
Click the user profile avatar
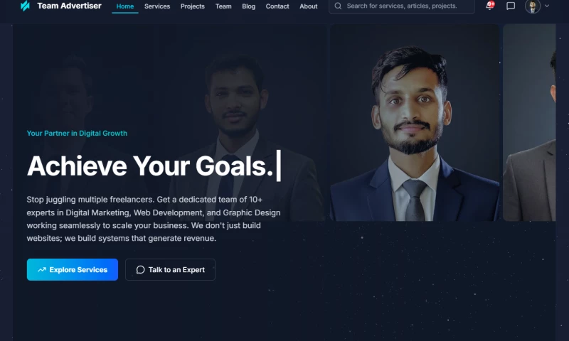tap(532, 6)
